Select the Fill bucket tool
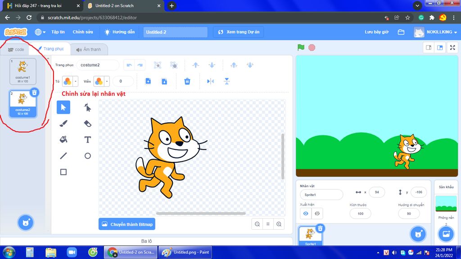The image size is (461, 259). 63,139
